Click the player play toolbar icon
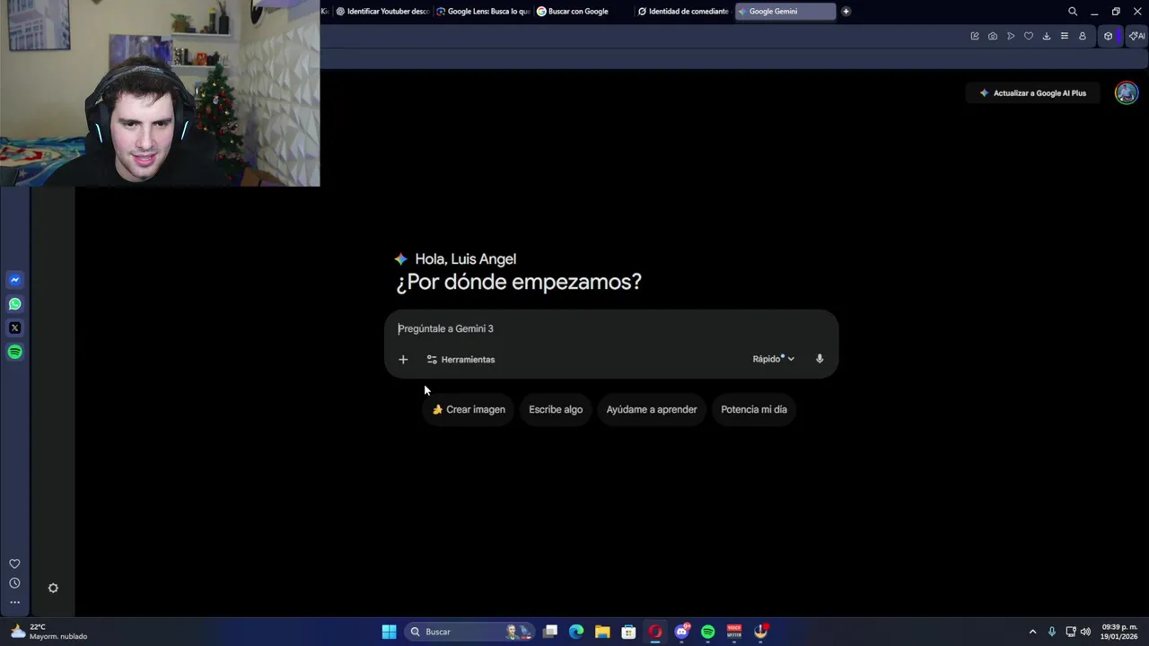The image size is (1149, 646). coord(1011,36)
